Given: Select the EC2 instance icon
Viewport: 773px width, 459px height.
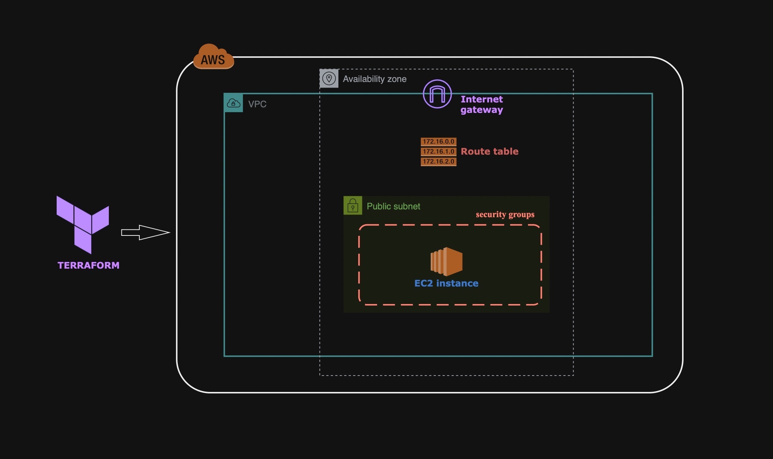Looking at the screenshot, I should (446, 262).
